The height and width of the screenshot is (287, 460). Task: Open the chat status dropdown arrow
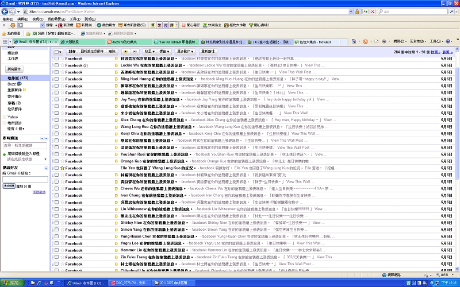click(x=45, y=160)
